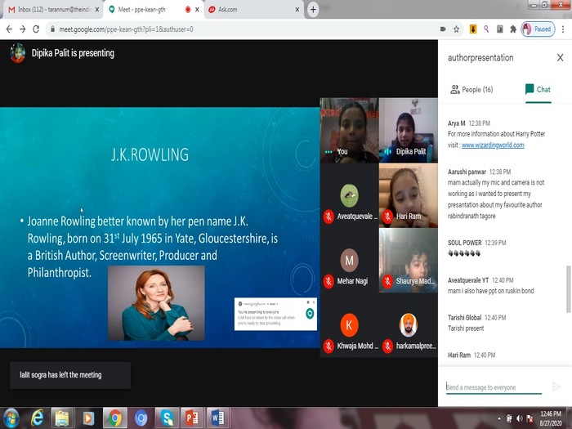Select the You video tile
The width and height of the screenshot is (572, 429).
(x=349, y=130)
